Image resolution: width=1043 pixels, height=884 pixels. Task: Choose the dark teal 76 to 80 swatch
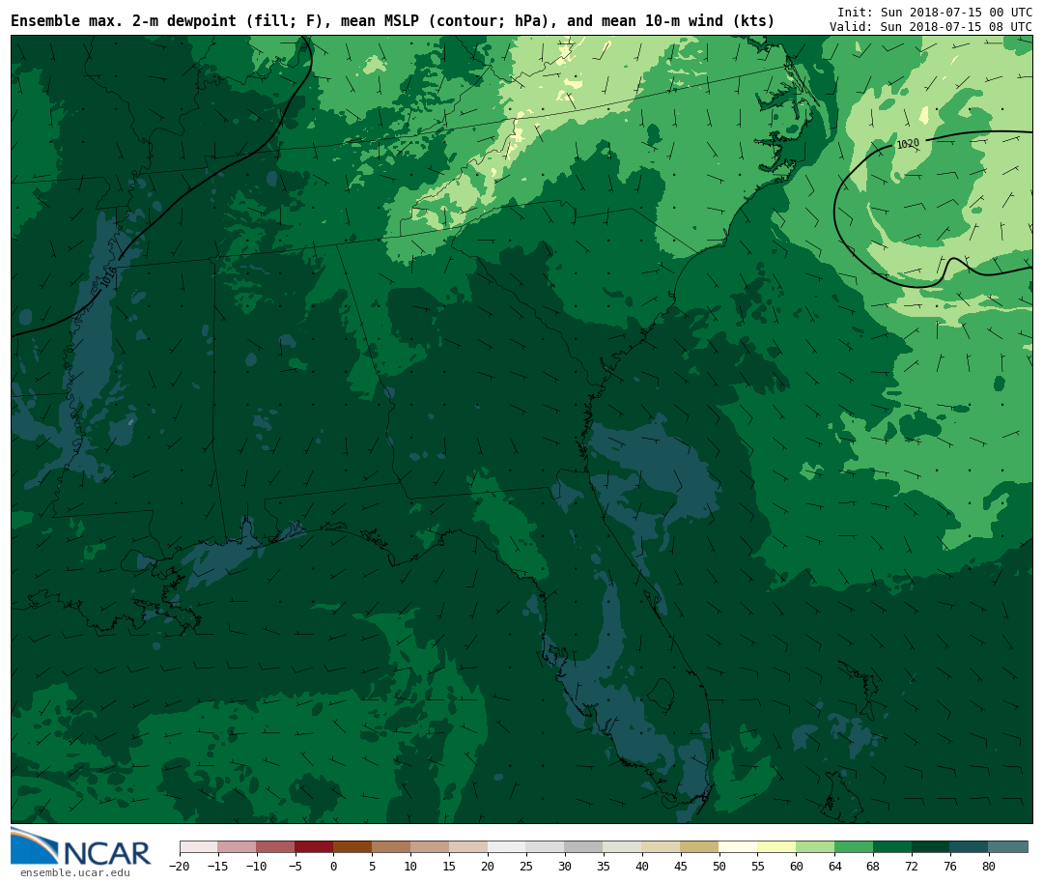pos(969,847)
